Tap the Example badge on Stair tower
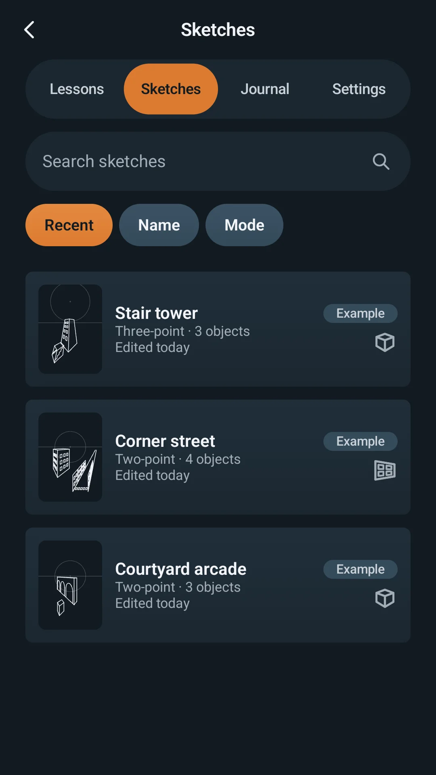 click(361, 313)
